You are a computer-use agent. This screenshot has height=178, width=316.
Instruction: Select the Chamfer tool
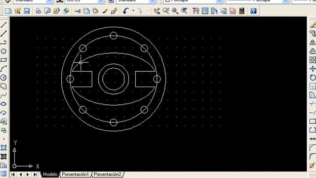point(313,148)
